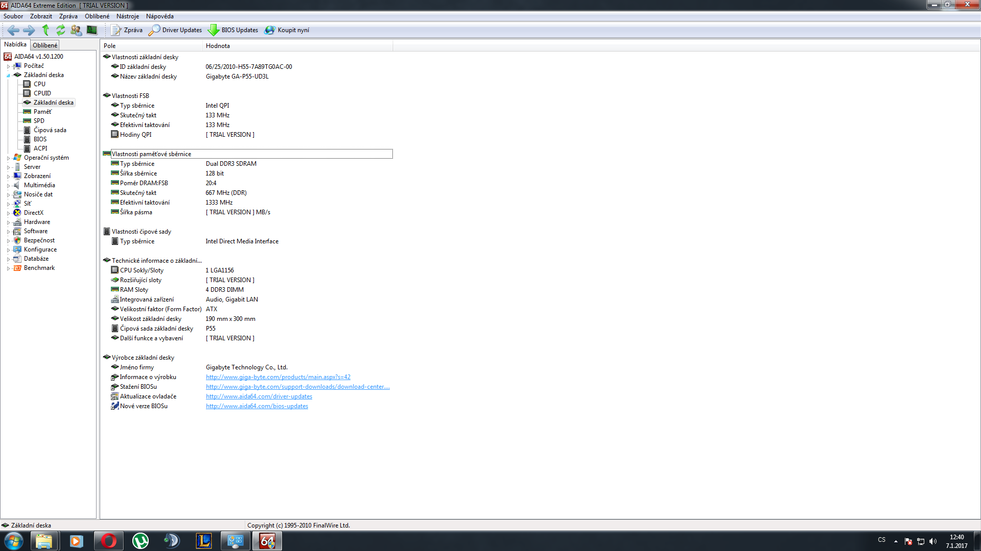This screenshot has width=981, height=551.
Task: Expand the Multimédia tree node
Action: point(8,186)
